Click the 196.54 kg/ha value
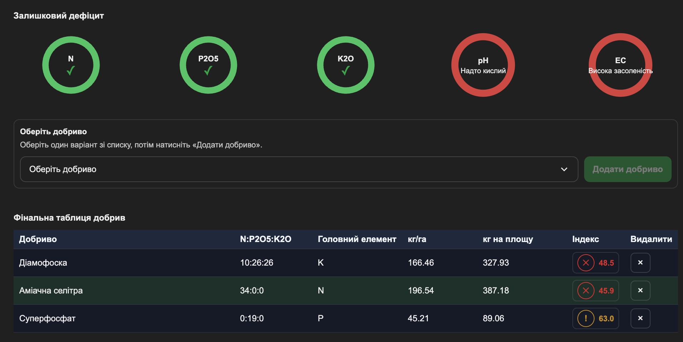The image size is (683, 342). point(421,291)
